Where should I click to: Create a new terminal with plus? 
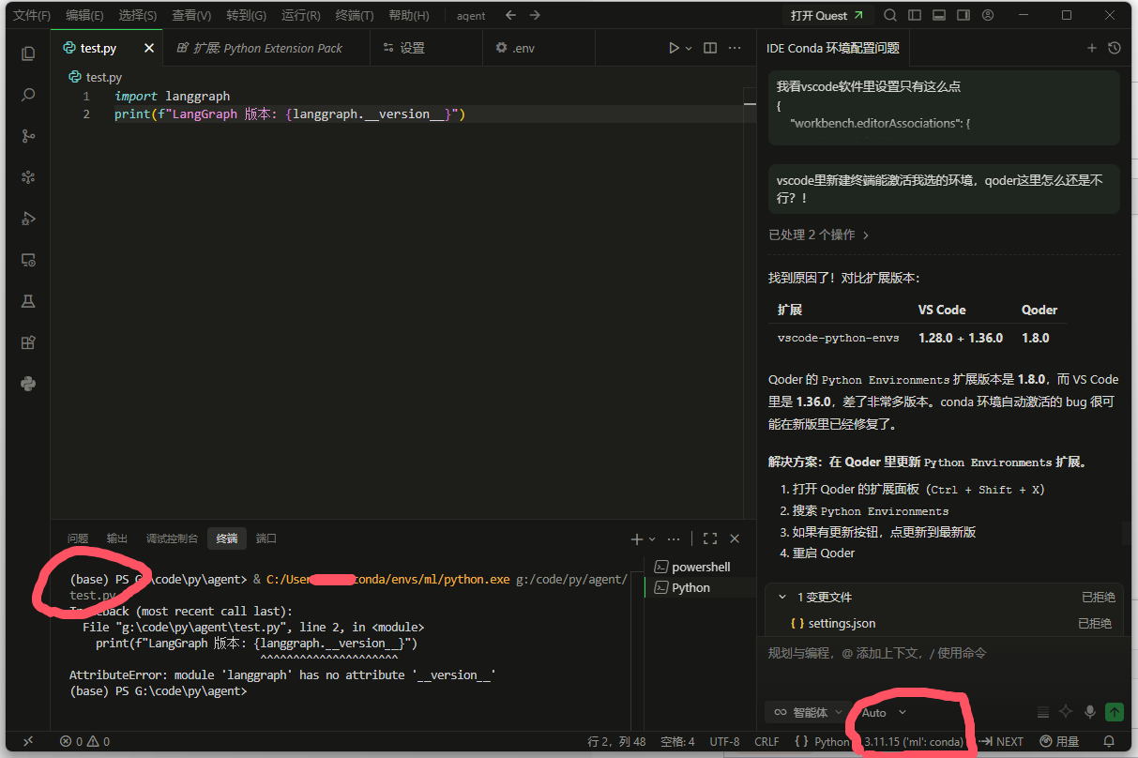tap(637, 538)
